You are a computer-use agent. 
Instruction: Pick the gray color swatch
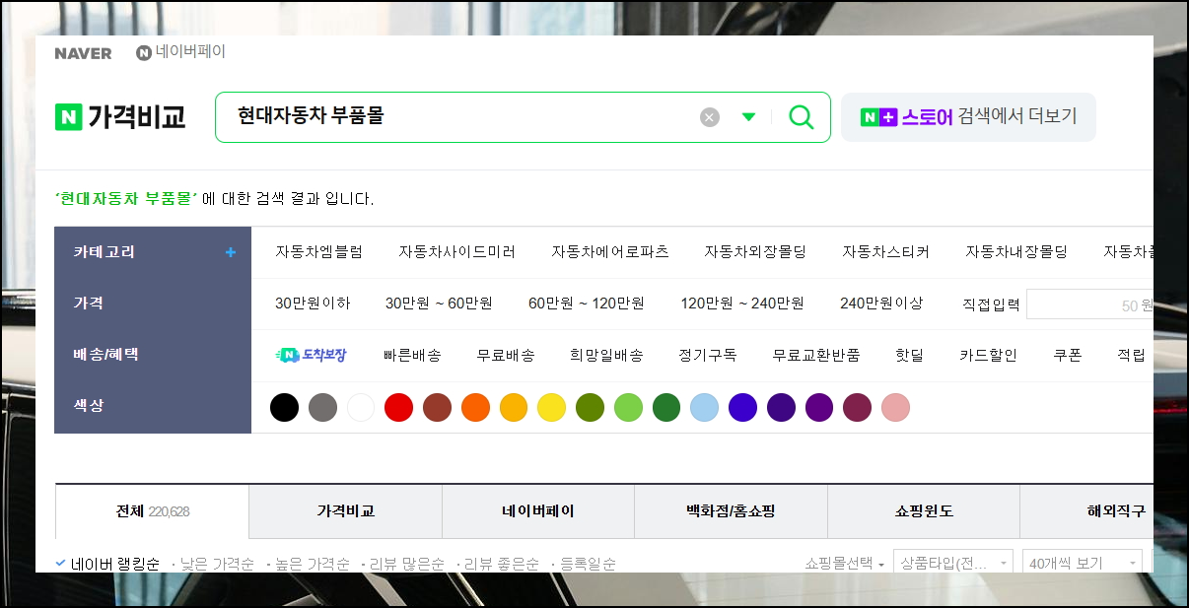[322, 407]
